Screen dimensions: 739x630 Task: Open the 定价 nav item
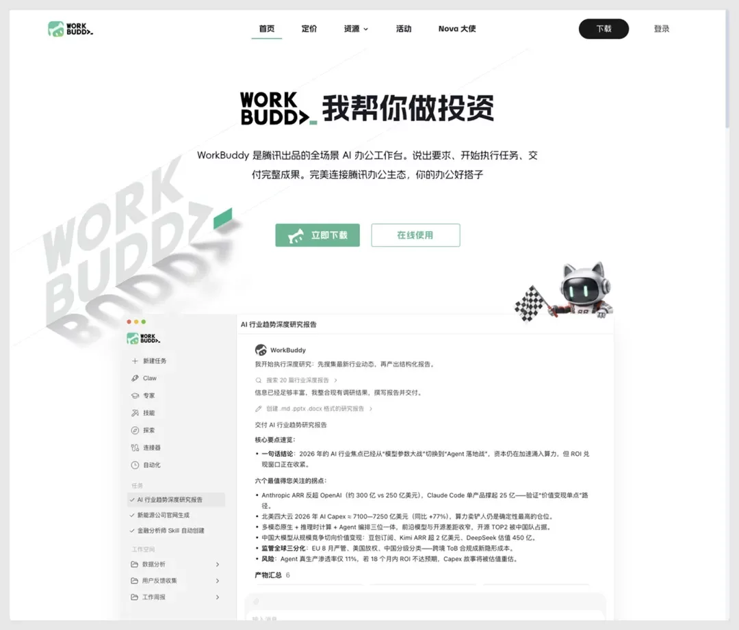[x=309, y=29]
